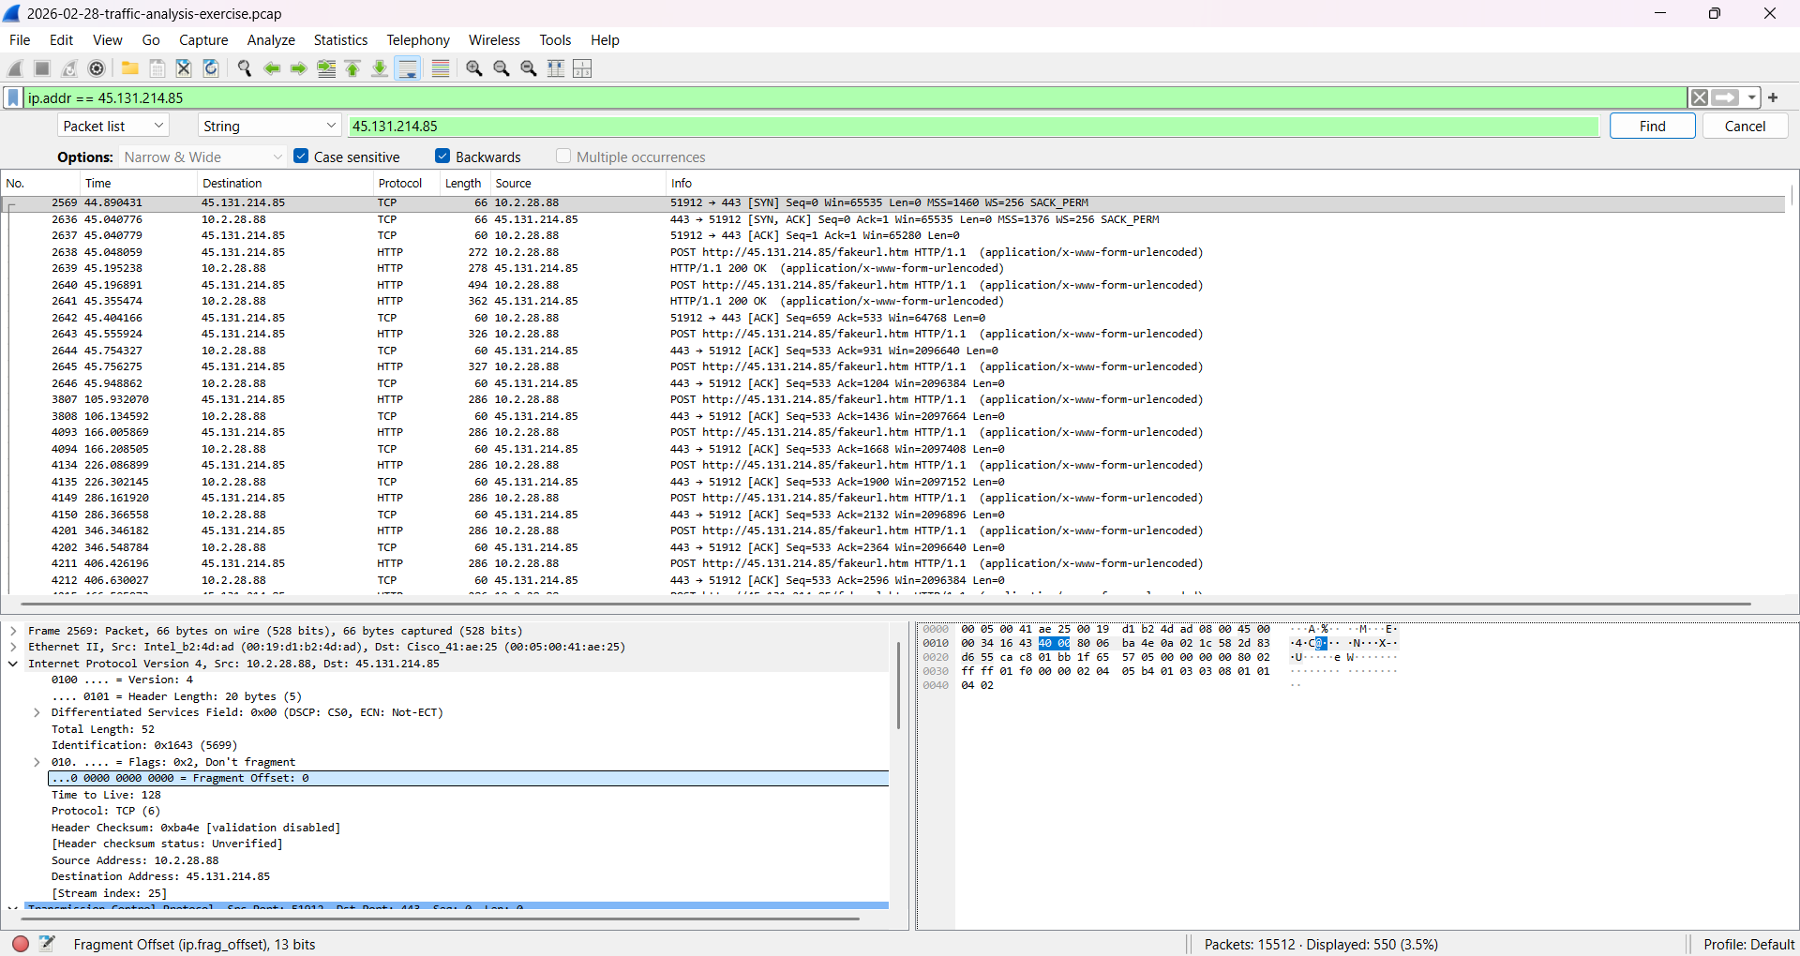Click the find search string field
This screenshot has width=1800, height=956.
974,126
